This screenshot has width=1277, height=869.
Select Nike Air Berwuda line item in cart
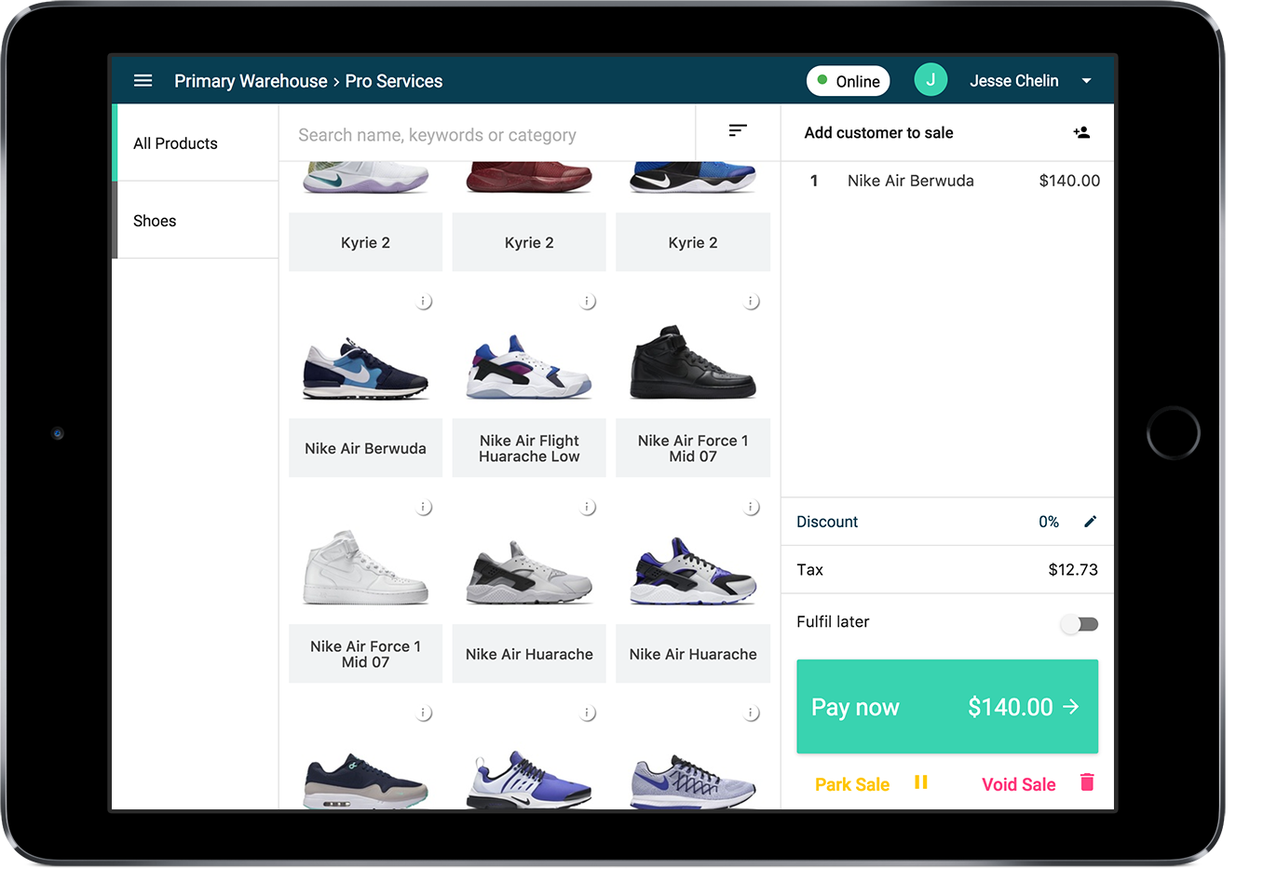click(947, 181)
